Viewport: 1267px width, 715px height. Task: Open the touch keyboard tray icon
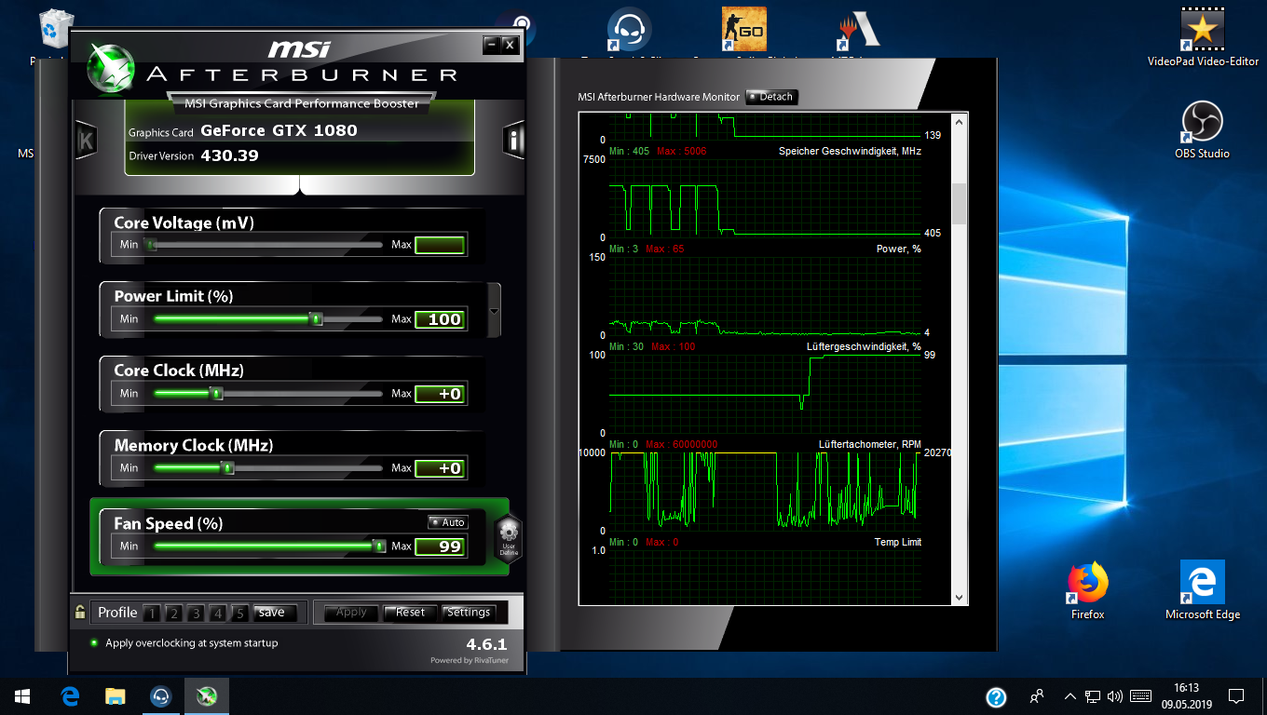(x=1140, y=695)
